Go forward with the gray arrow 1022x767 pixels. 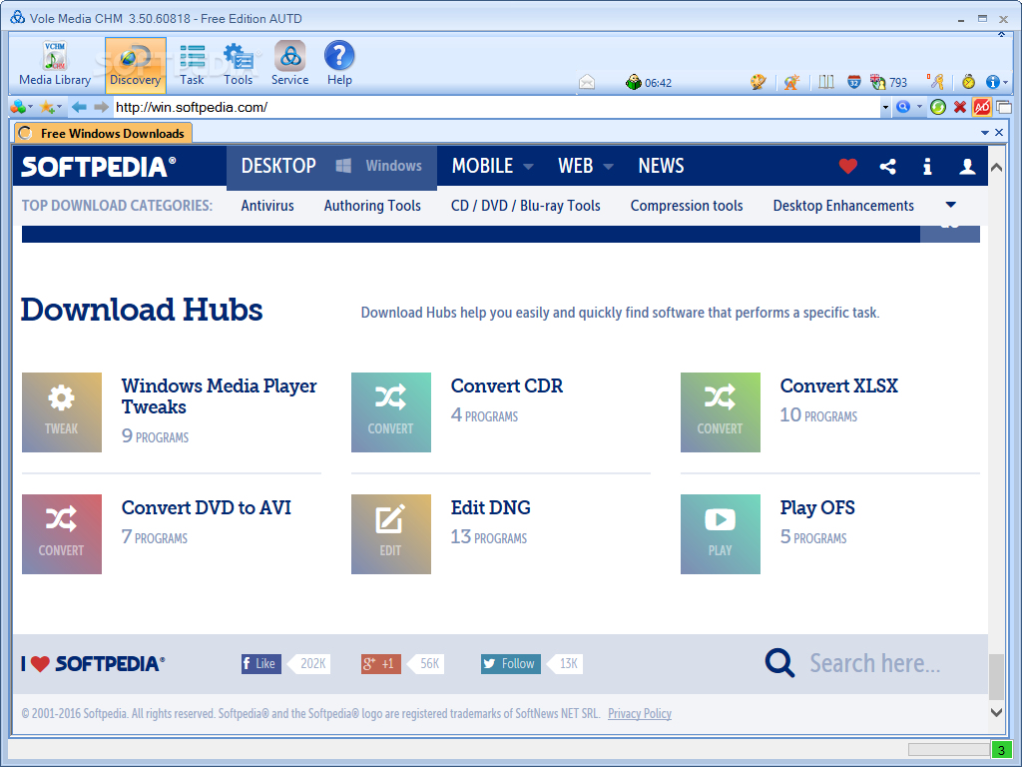(101, 107)
